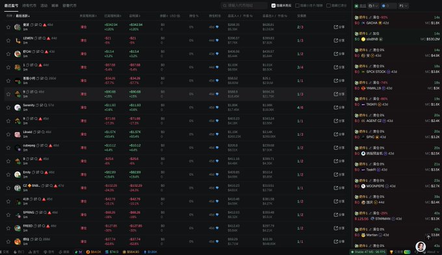Open the fourth tab, left of 部署代币
442x255 pixels.
(x=55, y=6)
